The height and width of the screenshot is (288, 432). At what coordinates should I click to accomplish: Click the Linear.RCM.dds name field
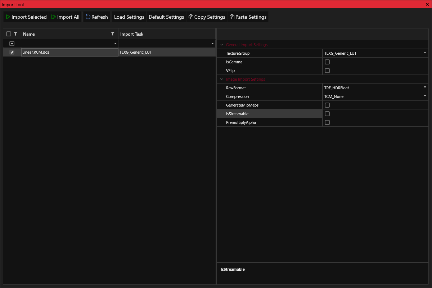point(69,52)
